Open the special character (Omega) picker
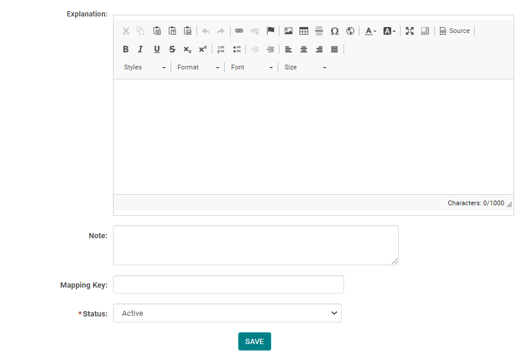Image resolution: width=530 pixels, height=357 pixels. point(334,31)
